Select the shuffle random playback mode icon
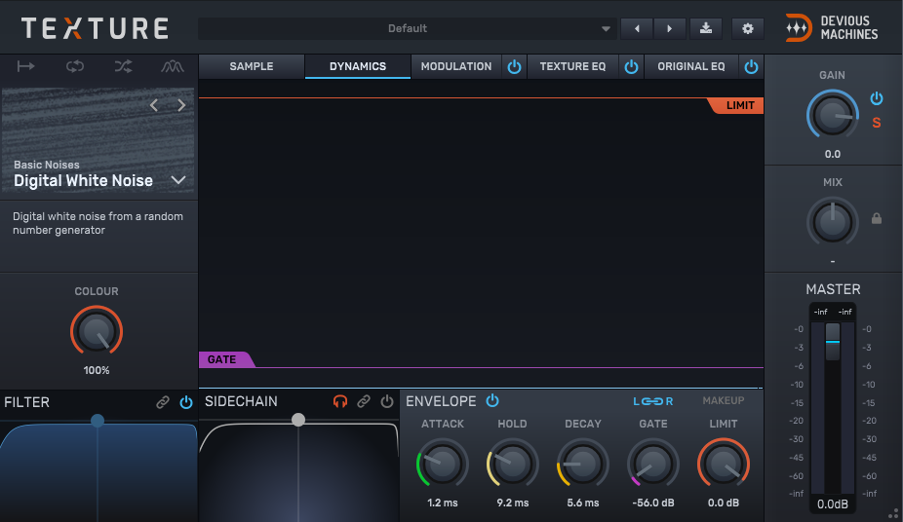Screen dimensions: 903x522 [x=123, y=66]
